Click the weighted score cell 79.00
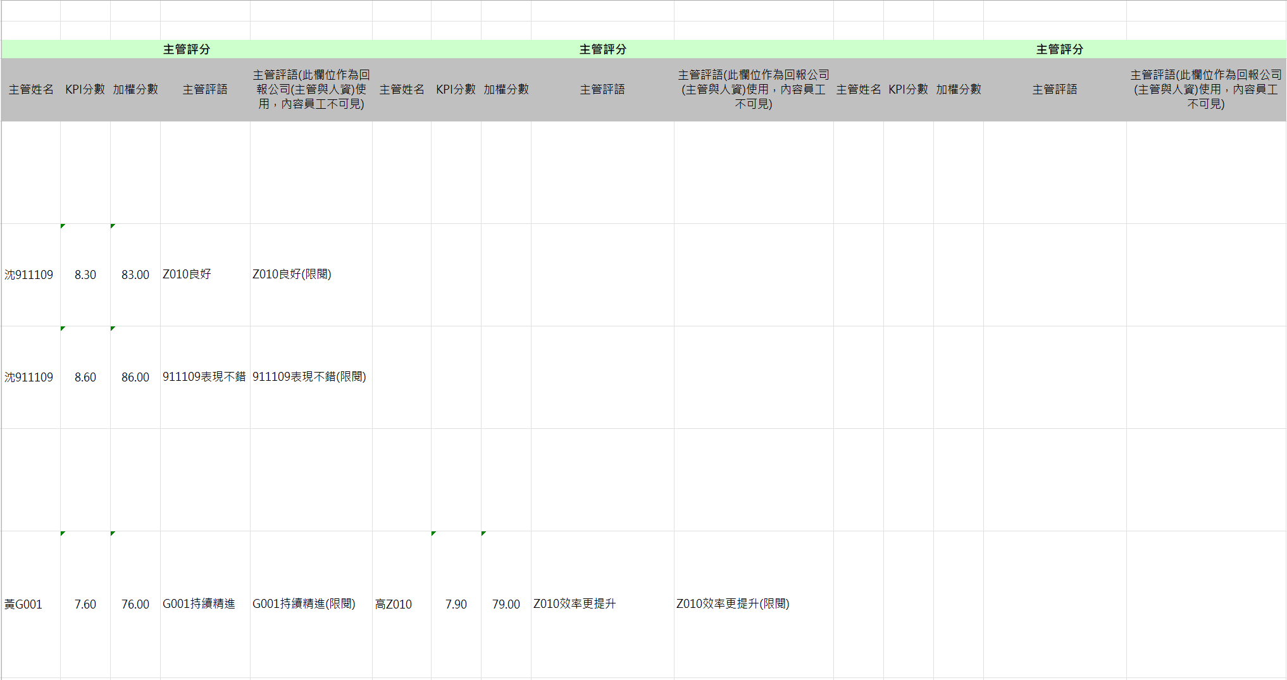This screenshot has height=680, width=1287. coord(506,604)
